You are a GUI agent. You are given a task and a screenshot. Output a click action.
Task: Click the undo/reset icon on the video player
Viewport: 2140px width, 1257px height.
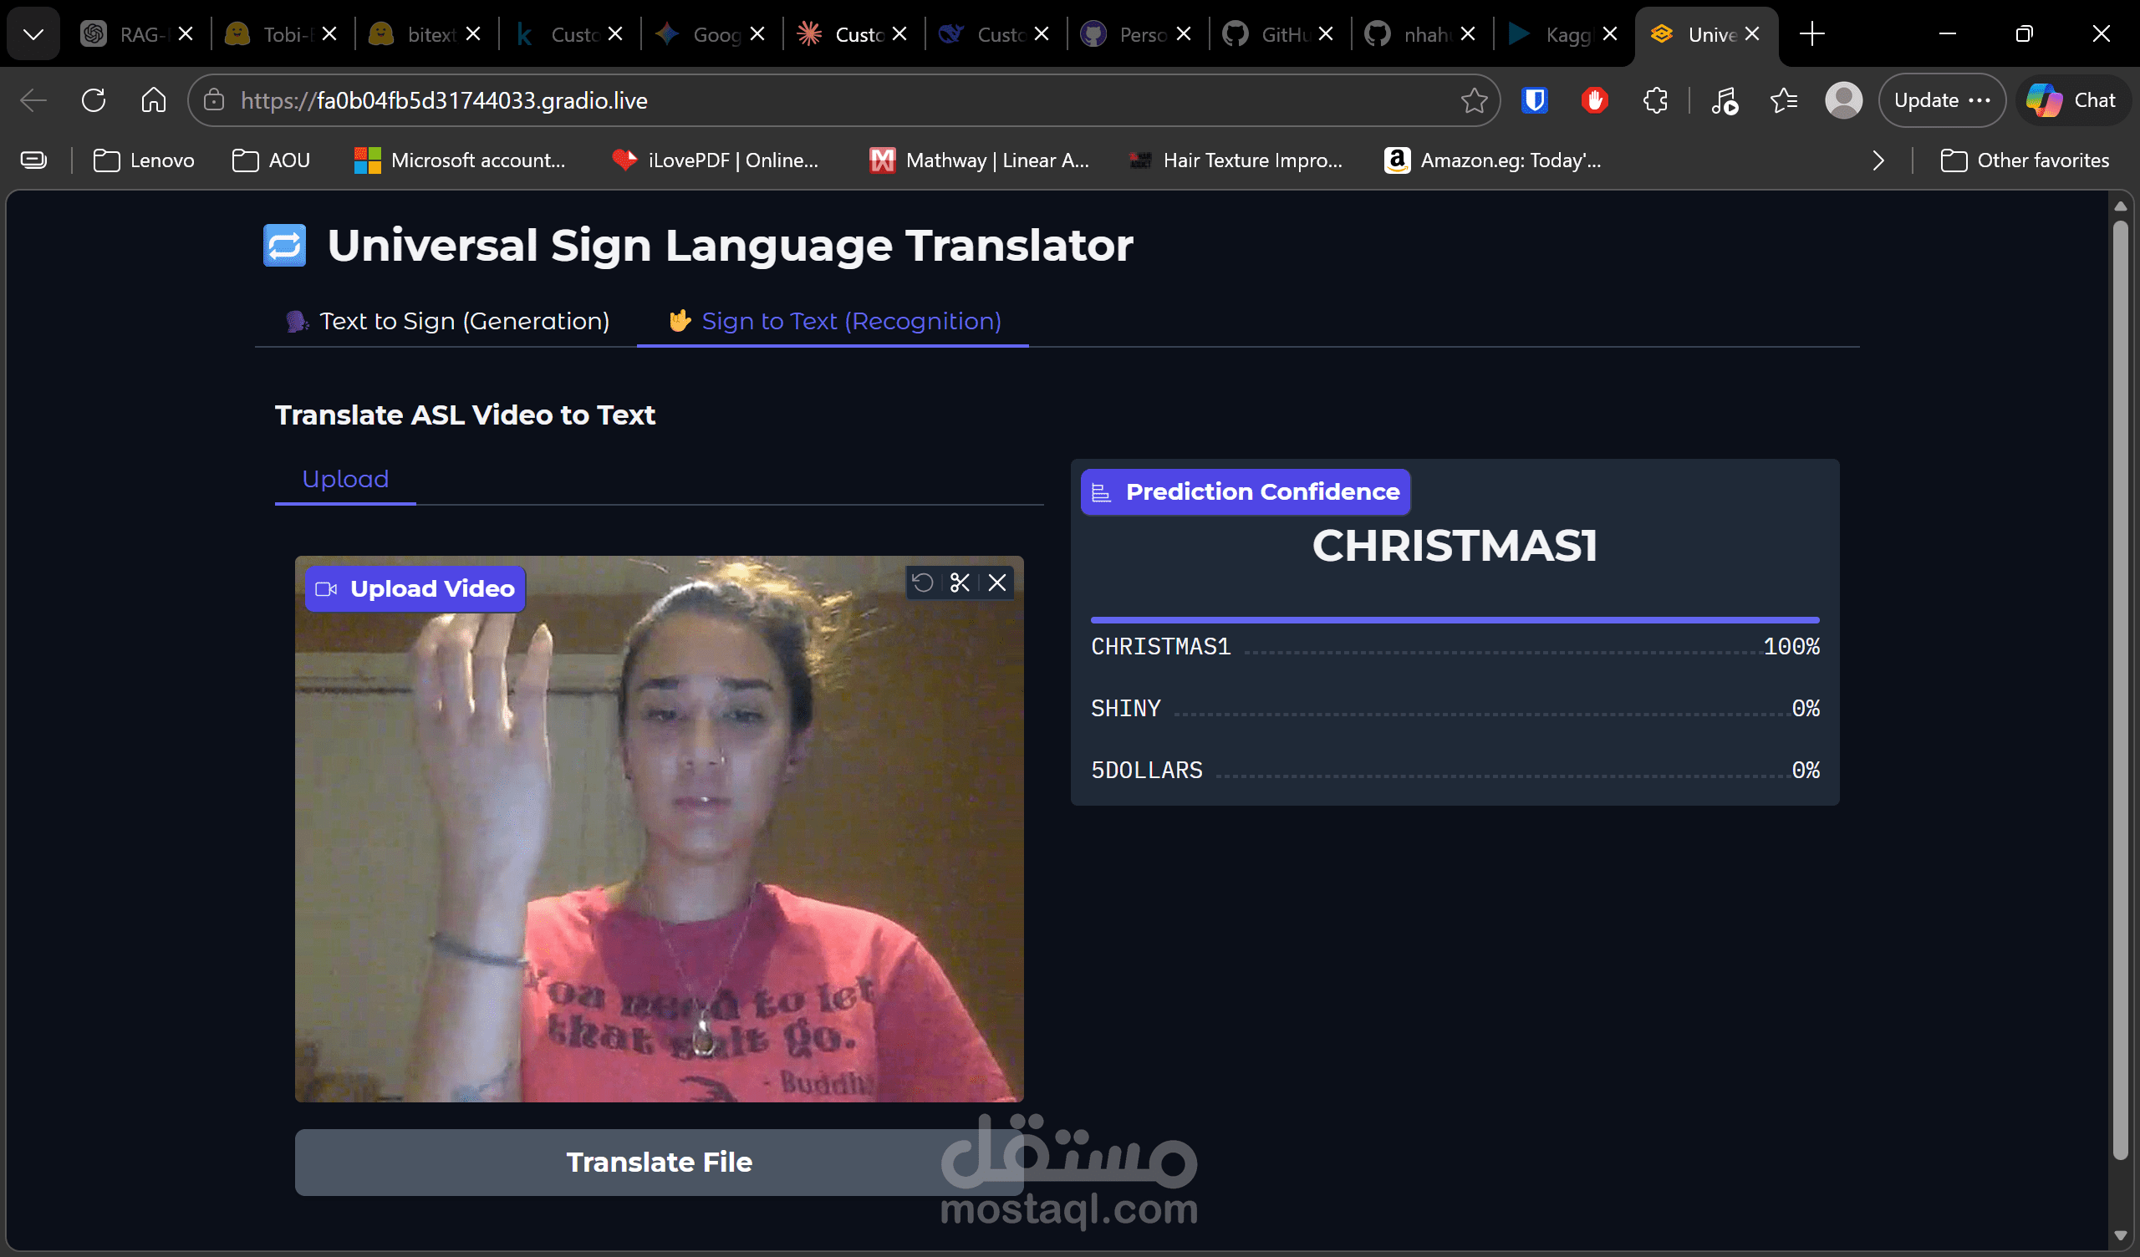click(x=924, y=583)
